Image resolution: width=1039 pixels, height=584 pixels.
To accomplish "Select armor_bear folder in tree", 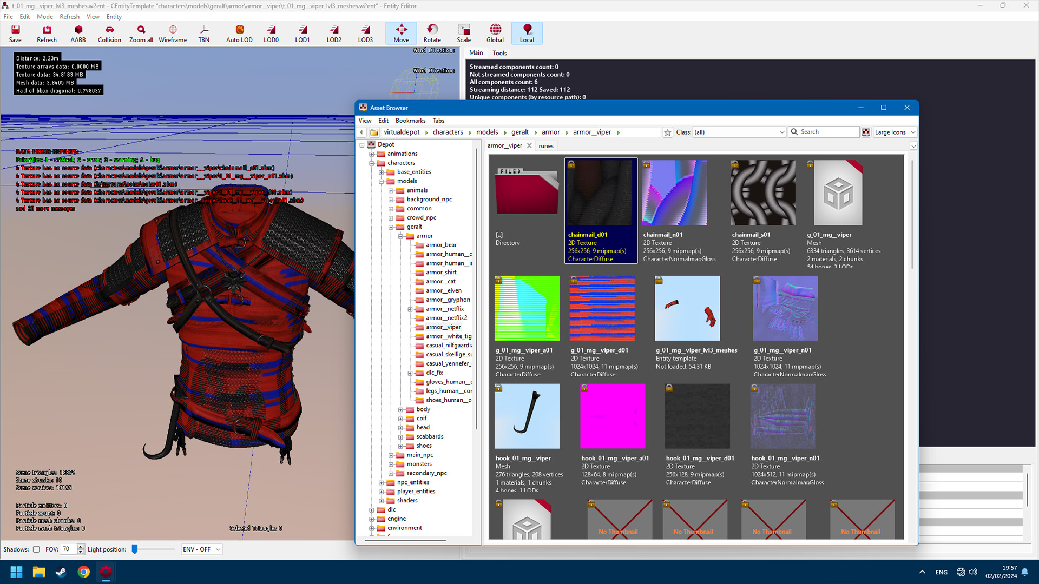I will [441, 245].
